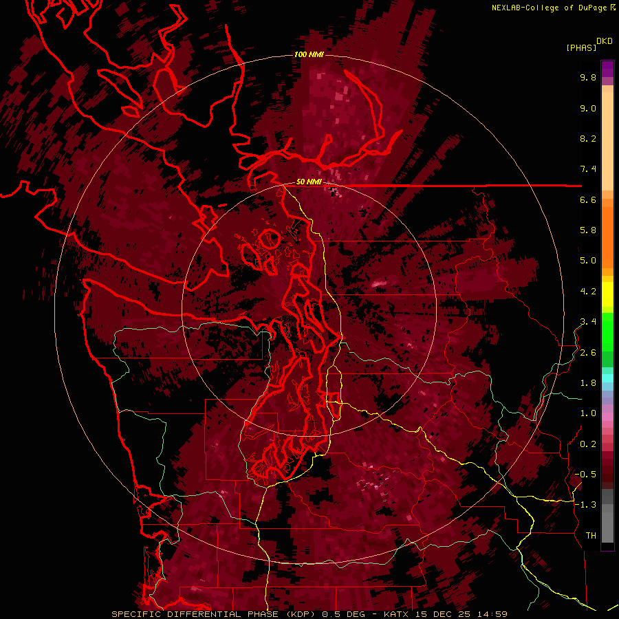The image size is (619, 619).
Task: Pick the pink segment near 1.0 on color bar
Action: 607,417
